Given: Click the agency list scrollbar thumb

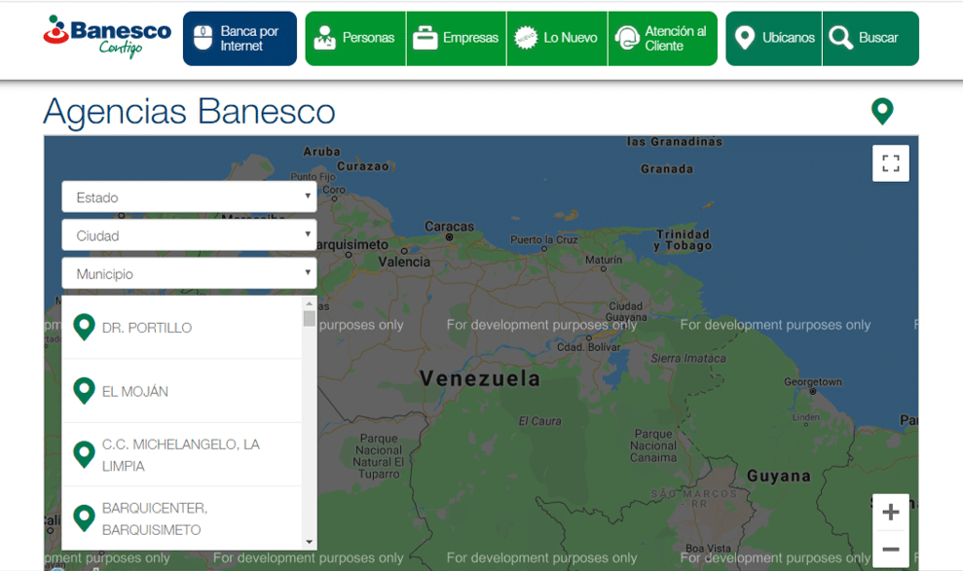Looking at the screenshot, I should coord(309,318).
